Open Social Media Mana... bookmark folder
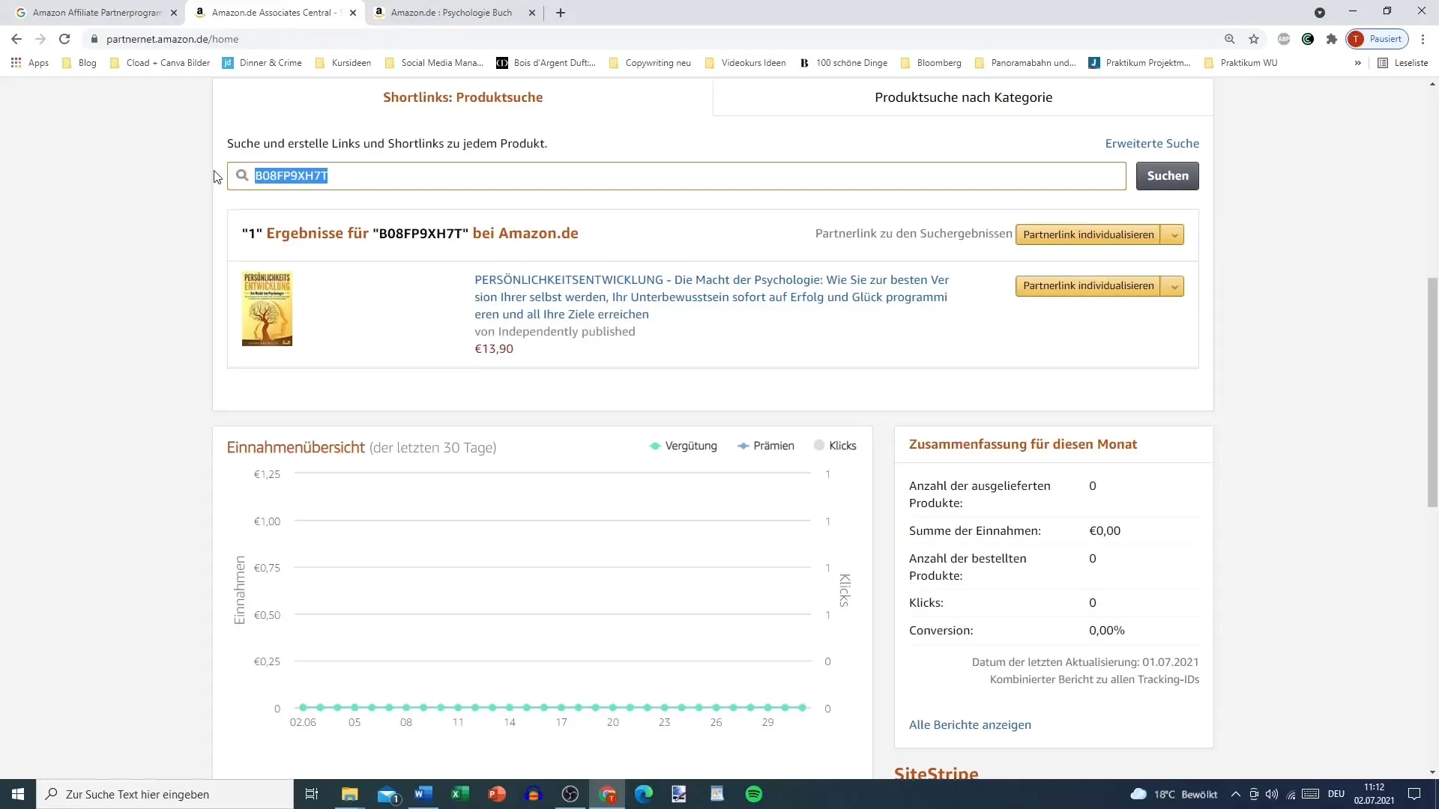Viewport: 1439px width, 809px height. coord(434,63)
